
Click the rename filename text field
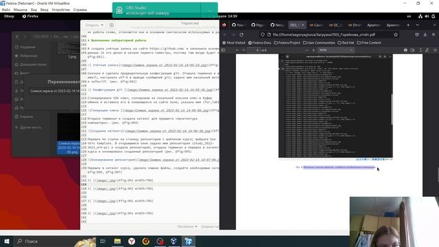pyautogui.click(x=54, y=91)
